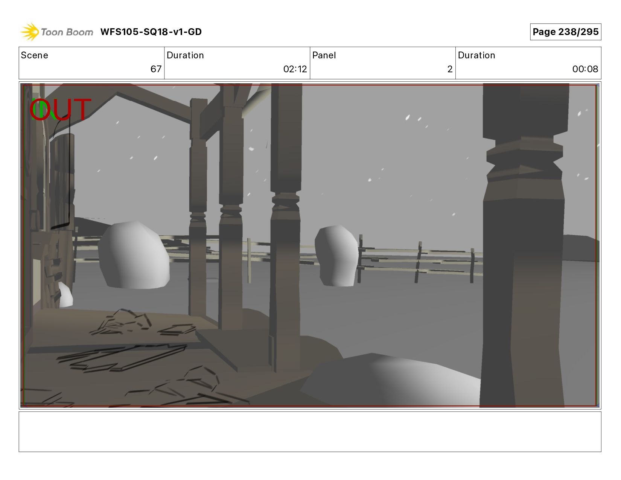Viewport: 621px width, 480px height.
Task: Click the panel duration value 00:08
Action: tap(585, 69)
